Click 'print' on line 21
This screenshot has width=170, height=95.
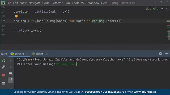(18, 31)
